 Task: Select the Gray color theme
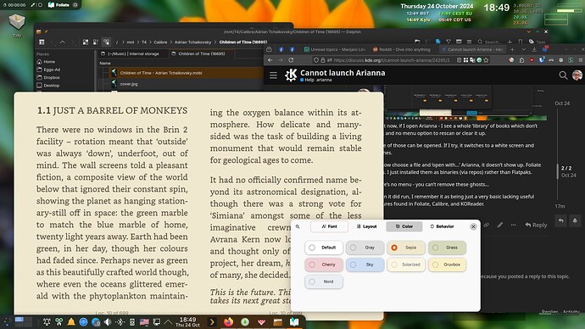tap(365, 248)
